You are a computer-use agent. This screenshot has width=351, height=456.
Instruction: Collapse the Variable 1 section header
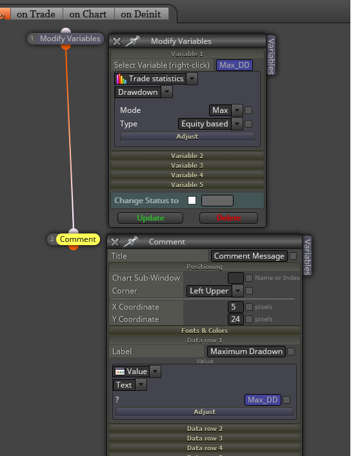(x=187, y=54)
